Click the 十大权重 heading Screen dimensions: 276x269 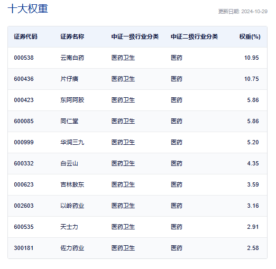27,8
